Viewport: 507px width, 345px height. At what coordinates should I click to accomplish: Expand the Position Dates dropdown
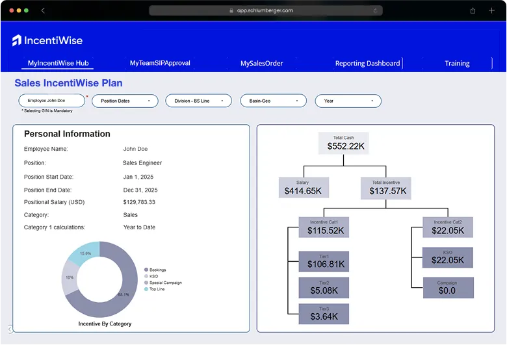click(125, 101)
